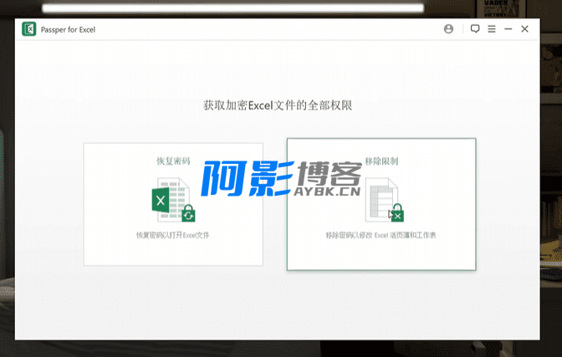Click the grey 博客 watermark characters

click(x=328, y=173)
